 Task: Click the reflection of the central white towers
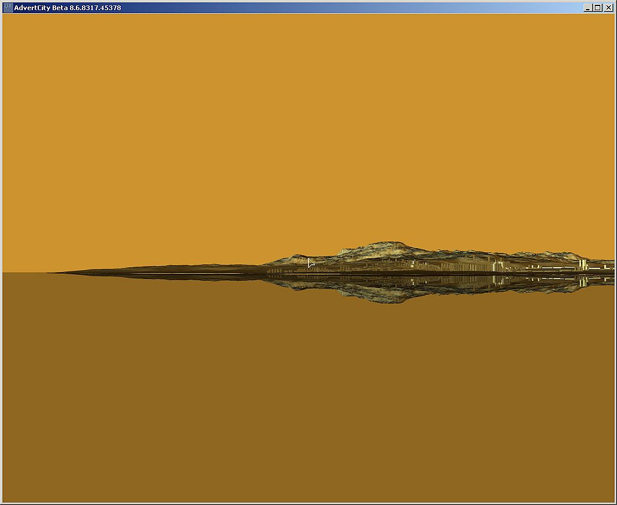[x=497, y=280]
